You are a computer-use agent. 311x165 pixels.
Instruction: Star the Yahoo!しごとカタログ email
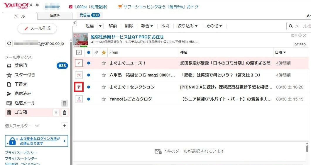pos(104,99)
